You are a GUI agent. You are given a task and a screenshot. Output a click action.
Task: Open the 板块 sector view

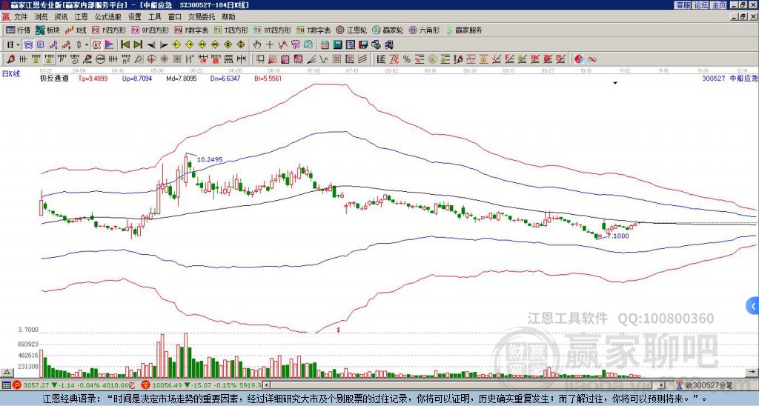47,30
